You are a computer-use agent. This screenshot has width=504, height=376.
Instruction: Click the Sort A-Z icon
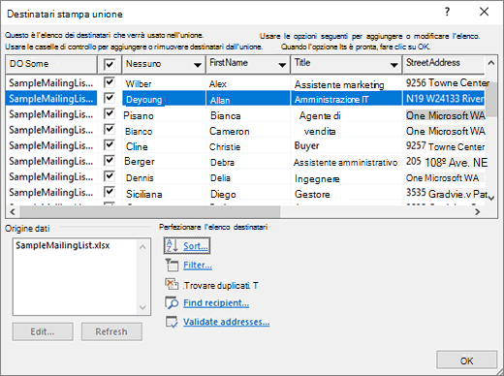[x=173, y=246]
